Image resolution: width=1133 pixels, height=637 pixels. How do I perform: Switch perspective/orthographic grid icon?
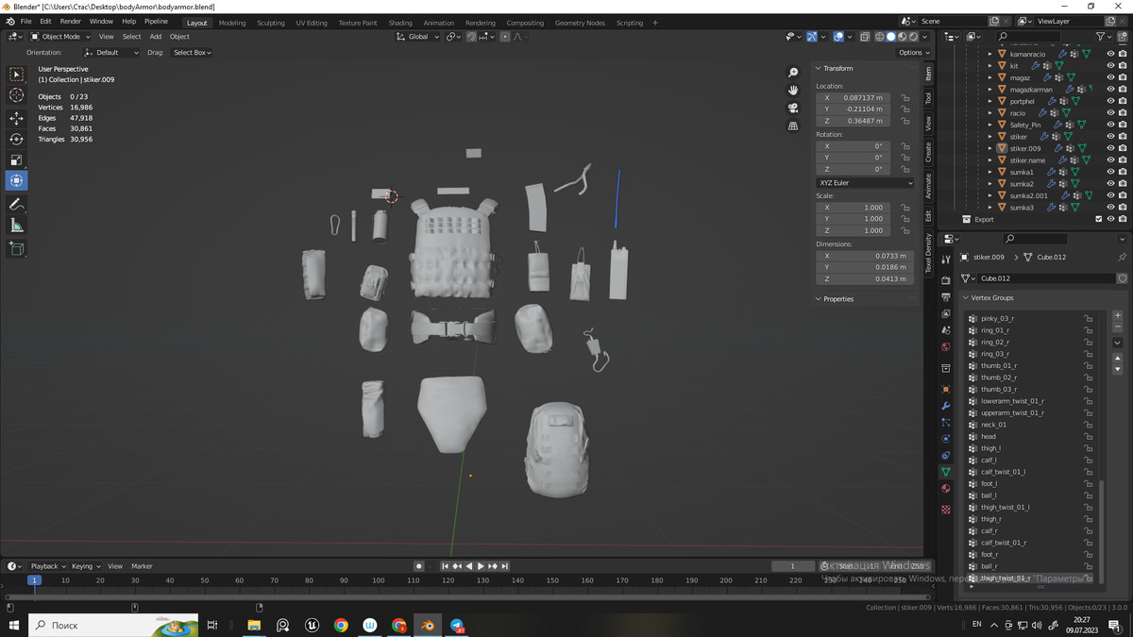793,126
